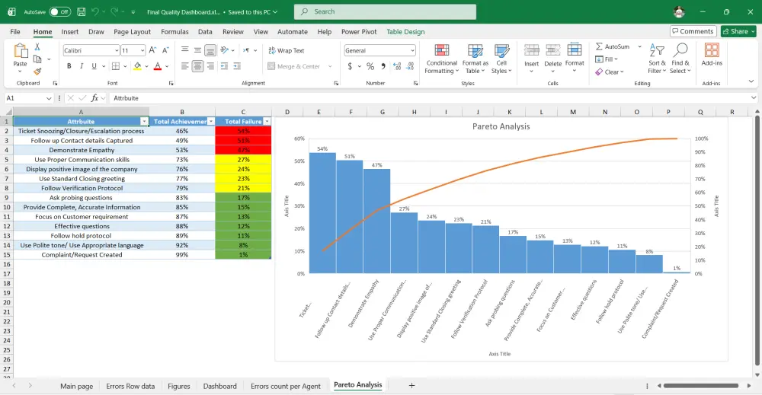
Task: Click the Comma Style icon
Action: pyautogui.click(x=383, y=66)
